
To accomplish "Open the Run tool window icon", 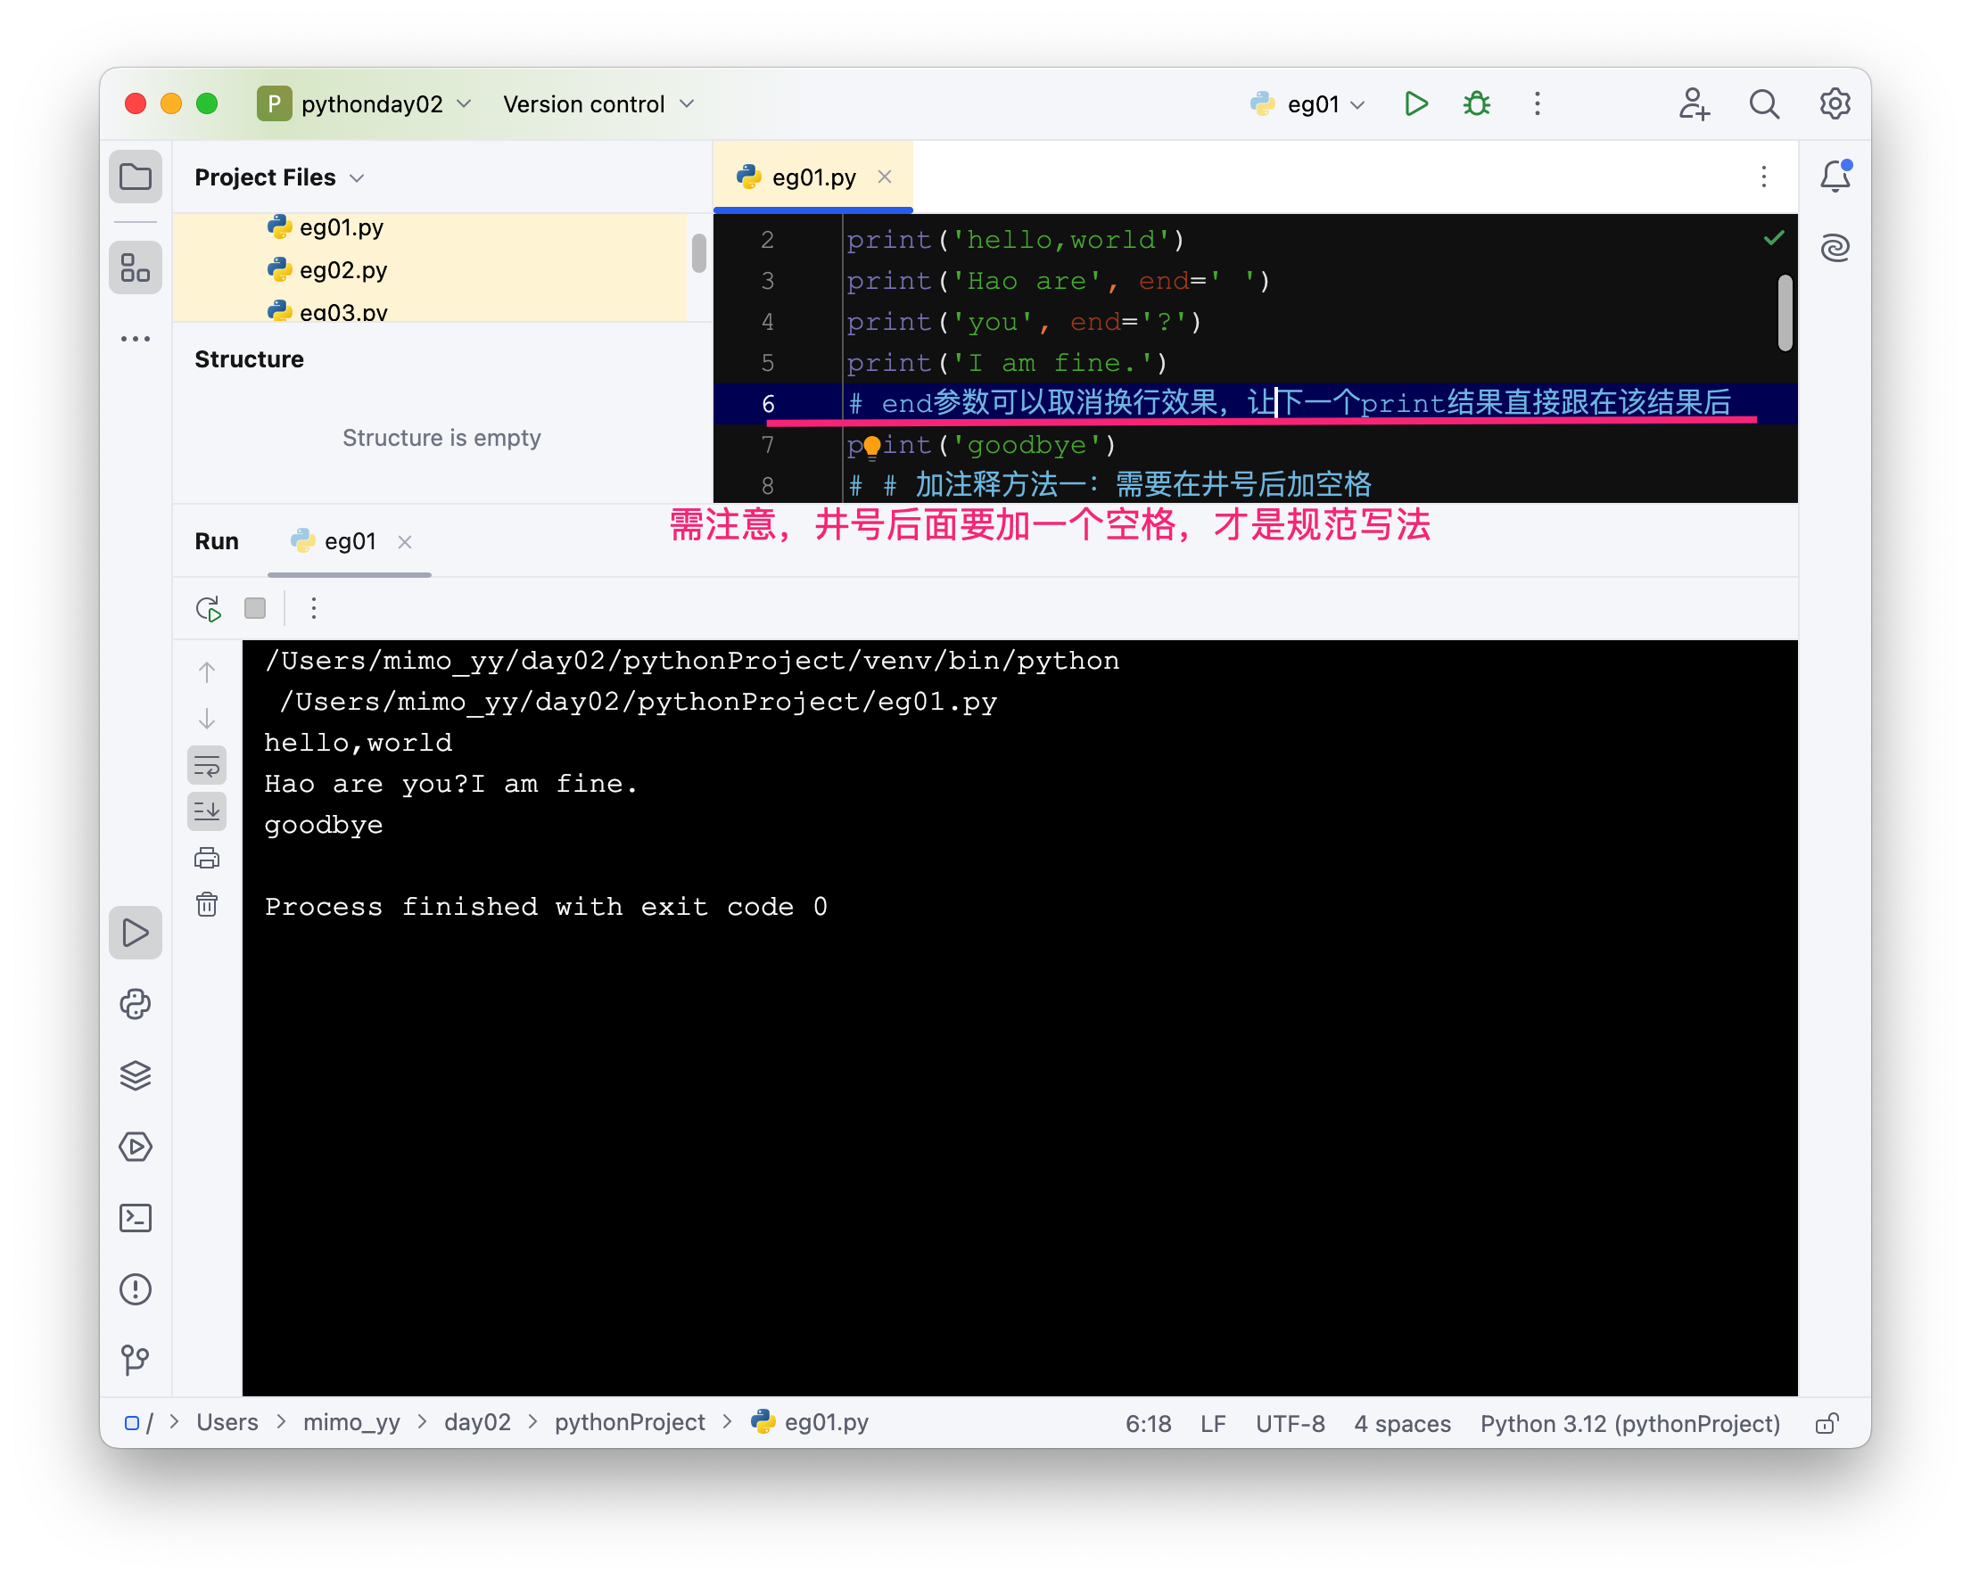I will point(136,933).
